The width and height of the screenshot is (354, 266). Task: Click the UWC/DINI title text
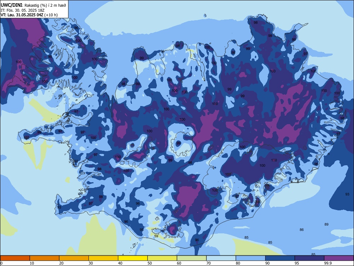[11, 5]
